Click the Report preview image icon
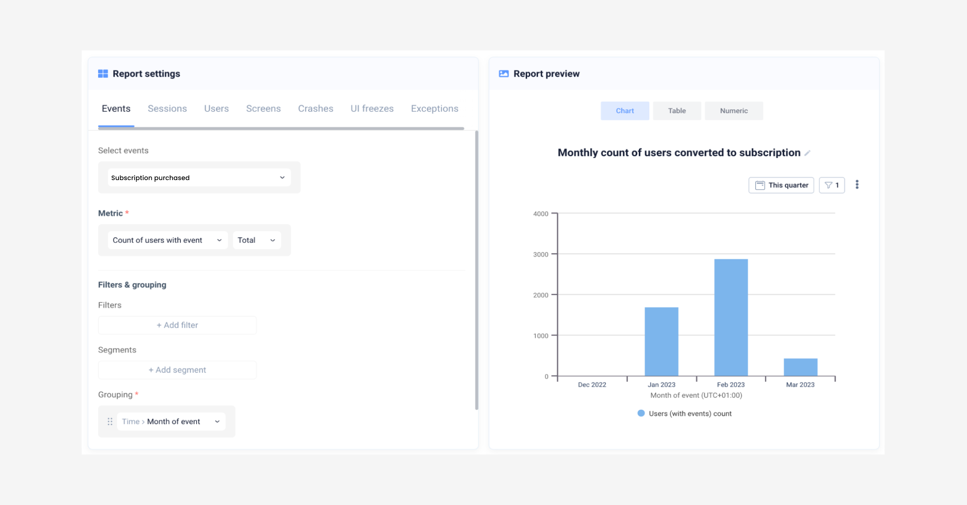Screen dimensions: 967x505 pos(504,73)
